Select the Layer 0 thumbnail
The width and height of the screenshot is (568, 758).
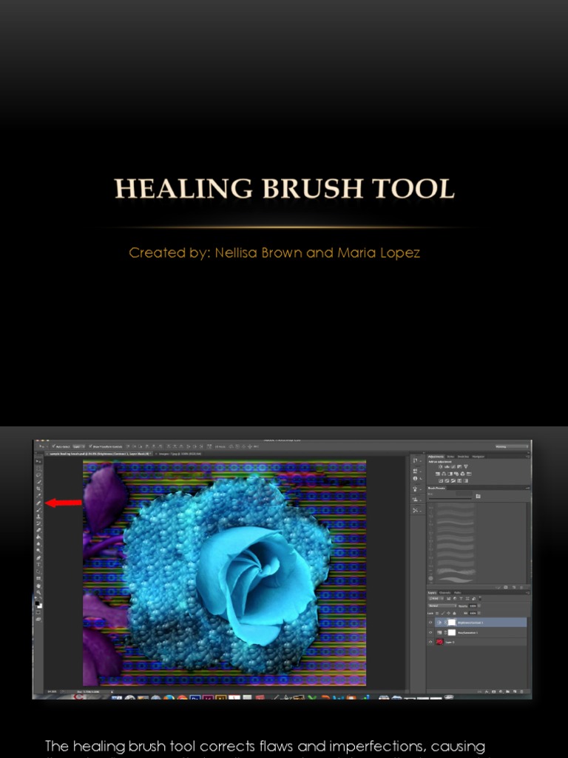(x=439, y=642)
